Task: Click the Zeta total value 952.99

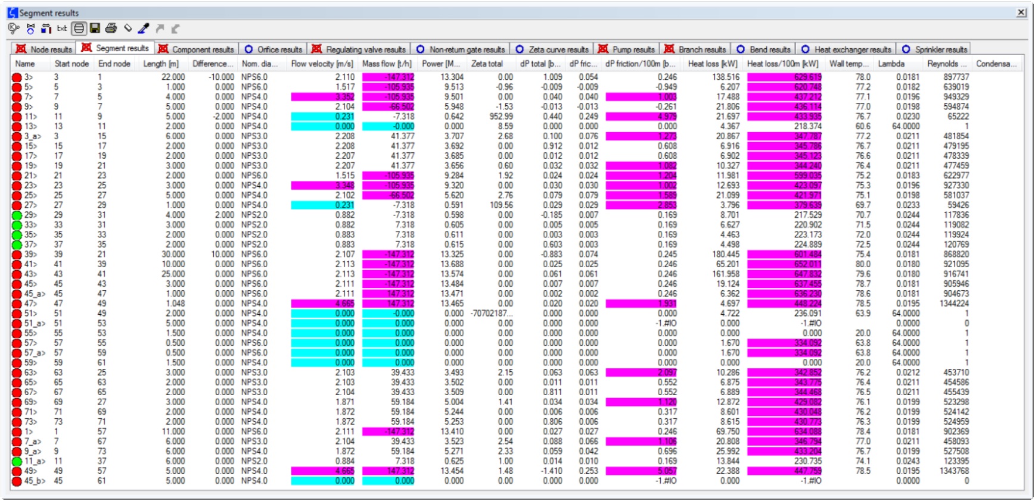Action: 501,117
